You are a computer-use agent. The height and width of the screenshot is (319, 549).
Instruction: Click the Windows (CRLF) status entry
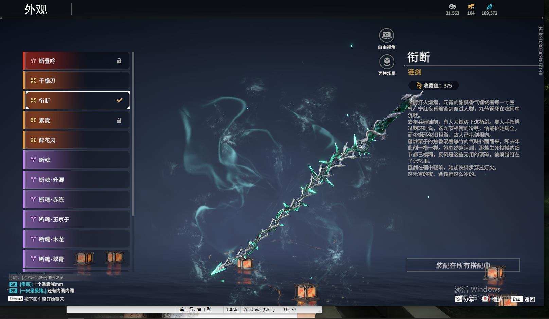point(259,309)
